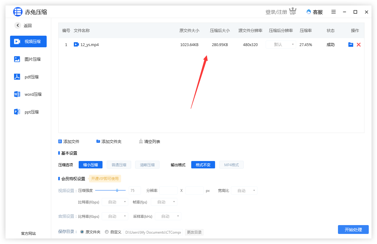This screenshot has height=244, width=377.
Task: Delete 12_ys.mp4 using the red X icon
Action: 359,45
